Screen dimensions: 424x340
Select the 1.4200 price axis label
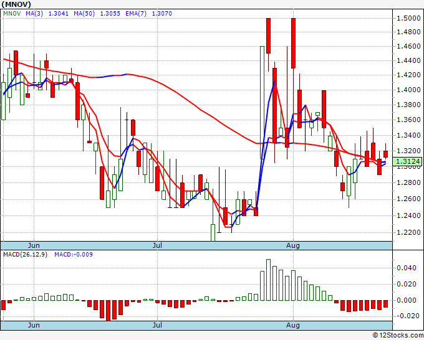[x=408, y=75]
